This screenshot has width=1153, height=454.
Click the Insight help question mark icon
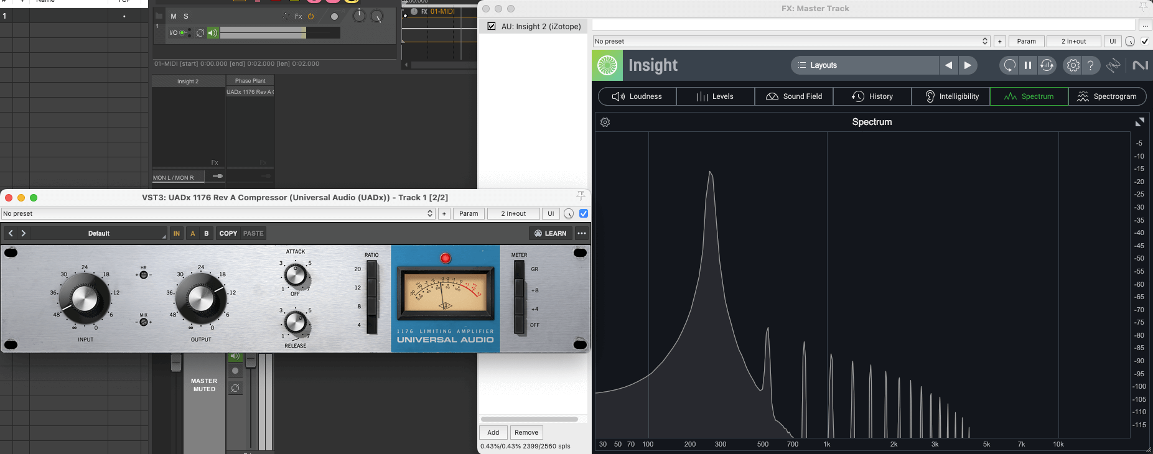pyautogui.click(x=1090, y=65)
